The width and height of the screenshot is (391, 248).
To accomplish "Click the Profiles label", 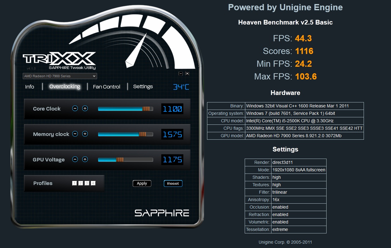I will coord(43,183).
